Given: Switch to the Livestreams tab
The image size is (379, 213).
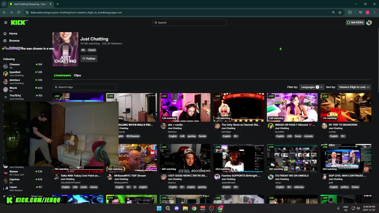Looking at the screenshot, I should 62,75.
